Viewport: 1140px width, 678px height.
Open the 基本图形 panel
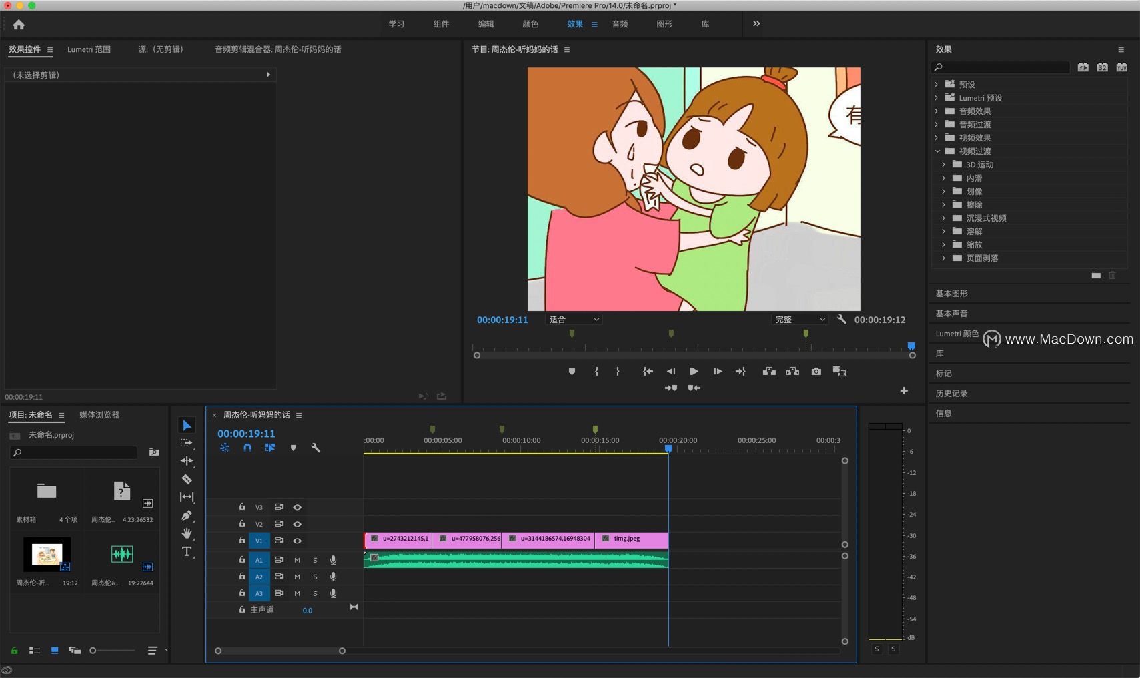(951, 294)
